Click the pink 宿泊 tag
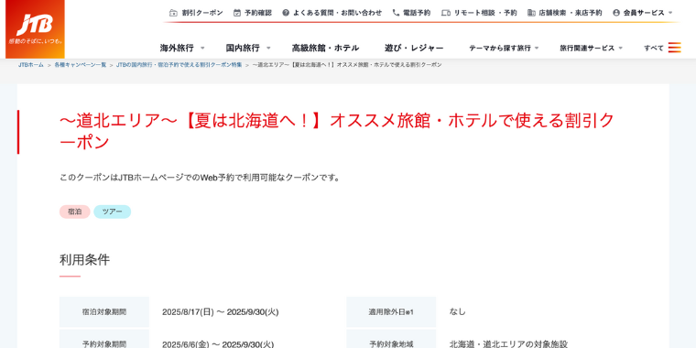This screenshot has width=696, height=348. coord(74,212)
